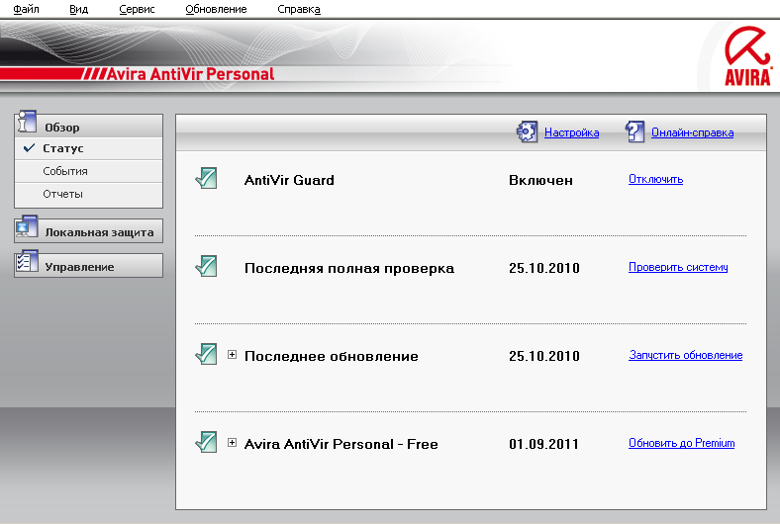Open the Настройка link
The image size is (780, 524).
[x=571, y=132]
